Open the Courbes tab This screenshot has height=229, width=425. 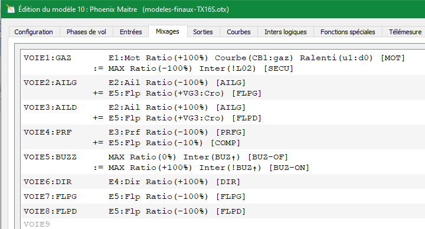(238, 32)
